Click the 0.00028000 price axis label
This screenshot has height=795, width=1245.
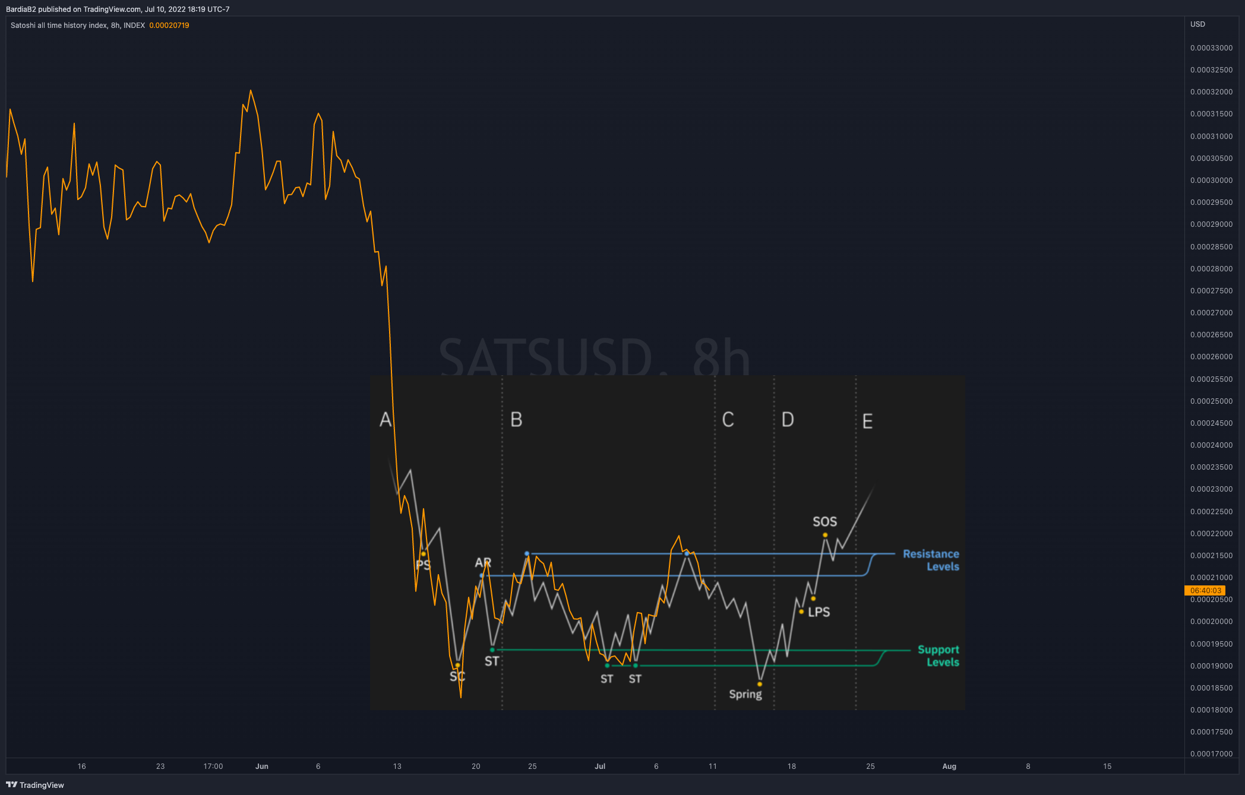tap(1211, 269)
